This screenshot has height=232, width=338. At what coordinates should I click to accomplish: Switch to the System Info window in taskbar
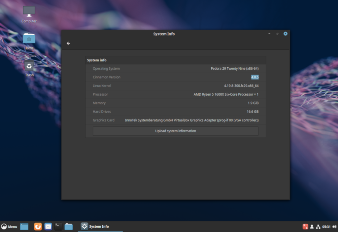98,226
